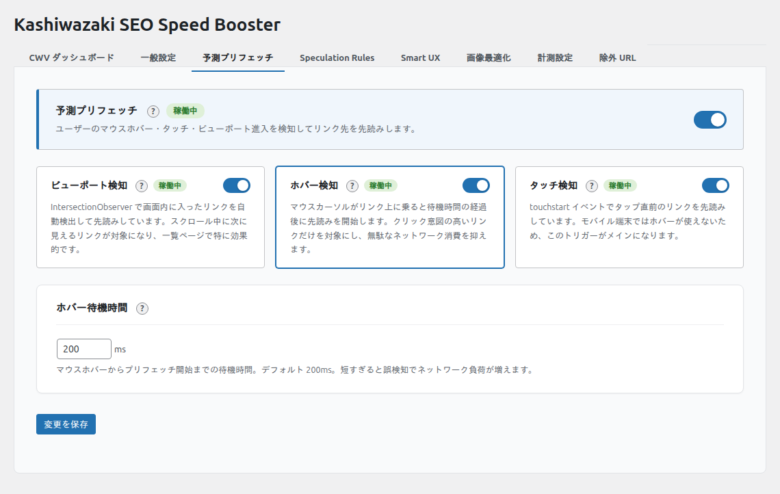Open the Smart UX tab

tap(420, 57)
